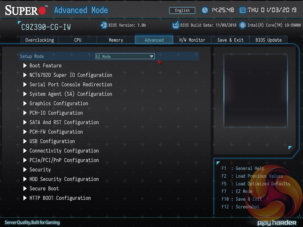The width and height of the screenshot is (303, 227).
Task: Click F10 Save & Exit shortcut
Action: 241,199
